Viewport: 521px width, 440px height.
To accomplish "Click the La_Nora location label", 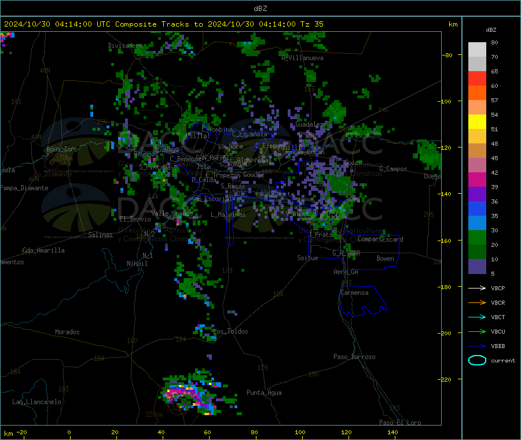I will click(x=230, y=146).
